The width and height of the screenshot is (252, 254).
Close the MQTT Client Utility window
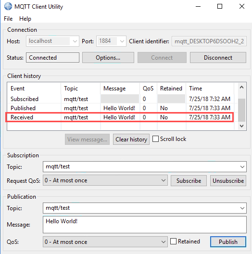pyautogui.click(x=241, y=6)
